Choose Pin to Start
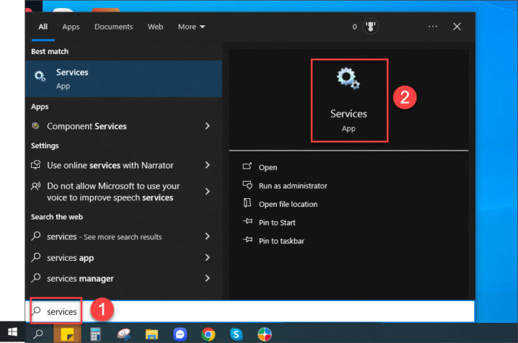The width and height of the screenshot is (518, 343). coord(277,223)
